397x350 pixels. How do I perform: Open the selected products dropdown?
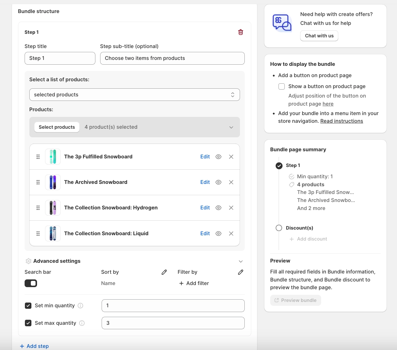point(135,95)
